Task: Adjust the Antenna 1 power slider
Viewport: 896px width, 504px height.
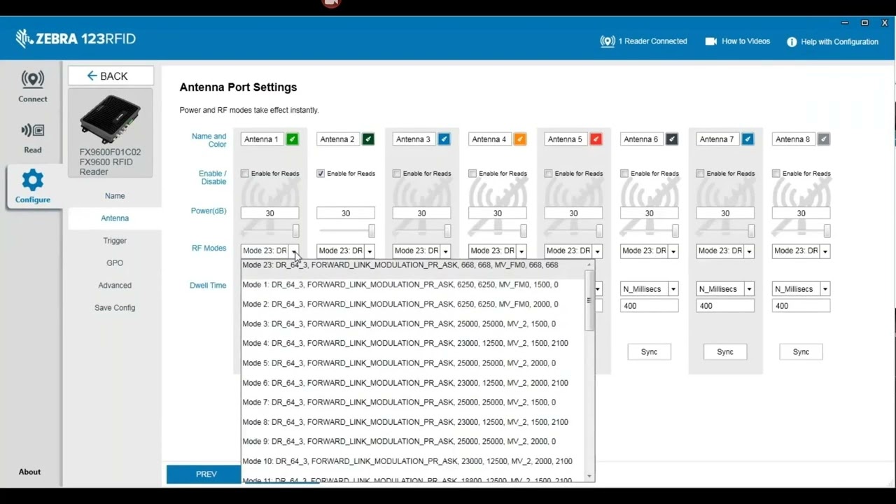Action: point(296,231)
